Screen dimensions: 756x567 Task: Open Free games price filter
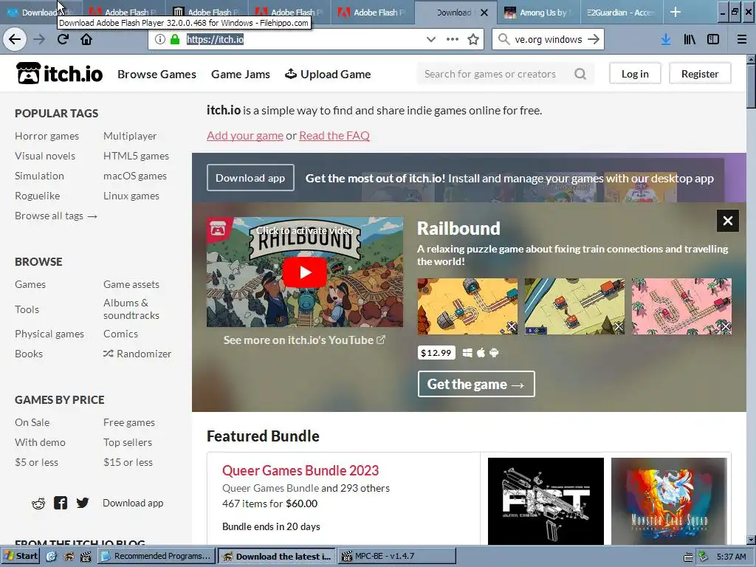(129, 423)
